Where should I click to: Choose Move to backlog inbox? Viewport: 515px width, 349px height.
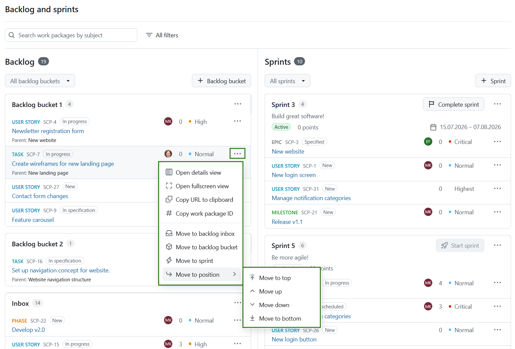(x=201, y=233)
